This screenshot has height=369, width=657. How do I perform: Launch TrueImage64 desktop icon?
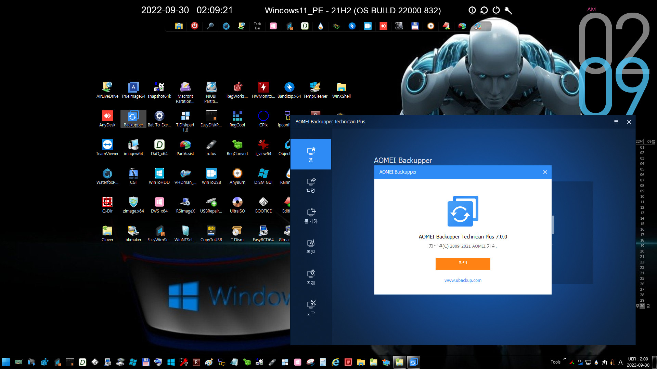click(x=133, y=90)
